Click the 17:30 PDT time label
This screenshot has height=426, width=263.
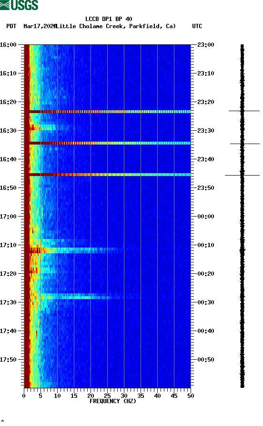pyautogui.click(x=8, y=302)
